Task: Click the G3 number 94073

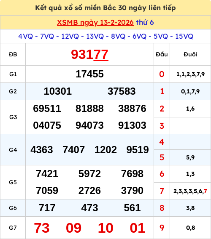Action: 90,125
